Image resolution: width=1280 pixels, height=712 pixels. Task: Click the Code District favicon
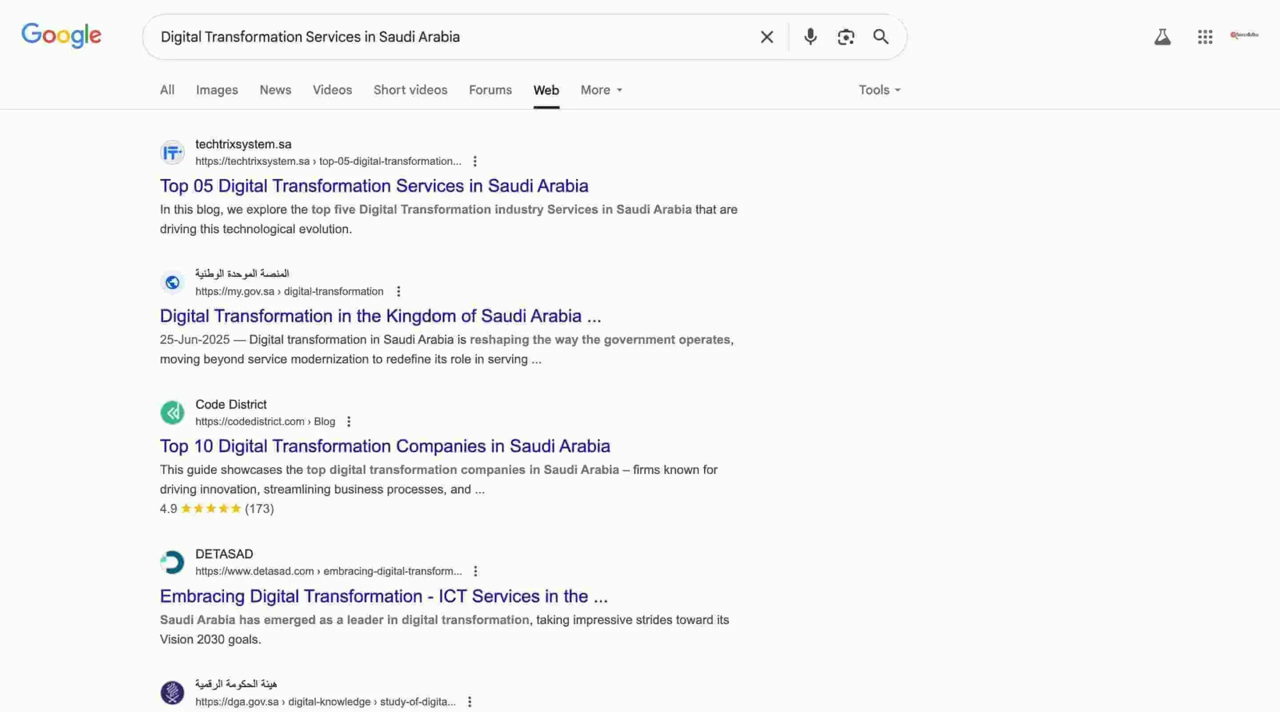click(x=172, y=412)
